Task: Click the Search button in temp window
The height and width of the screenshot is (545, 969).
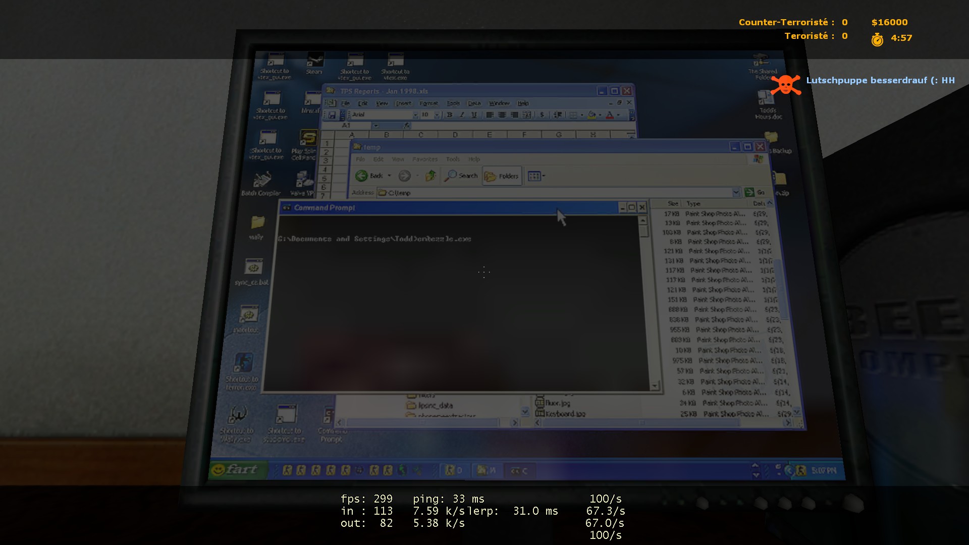Action: (x=461, y=176)
